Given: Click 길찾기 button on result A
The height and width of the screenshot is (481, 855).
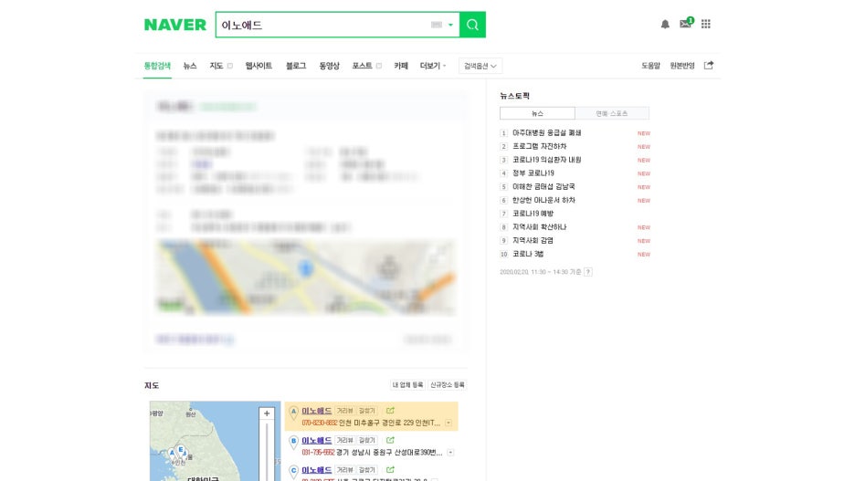Looking at the screenshot, I should (367, 411).
